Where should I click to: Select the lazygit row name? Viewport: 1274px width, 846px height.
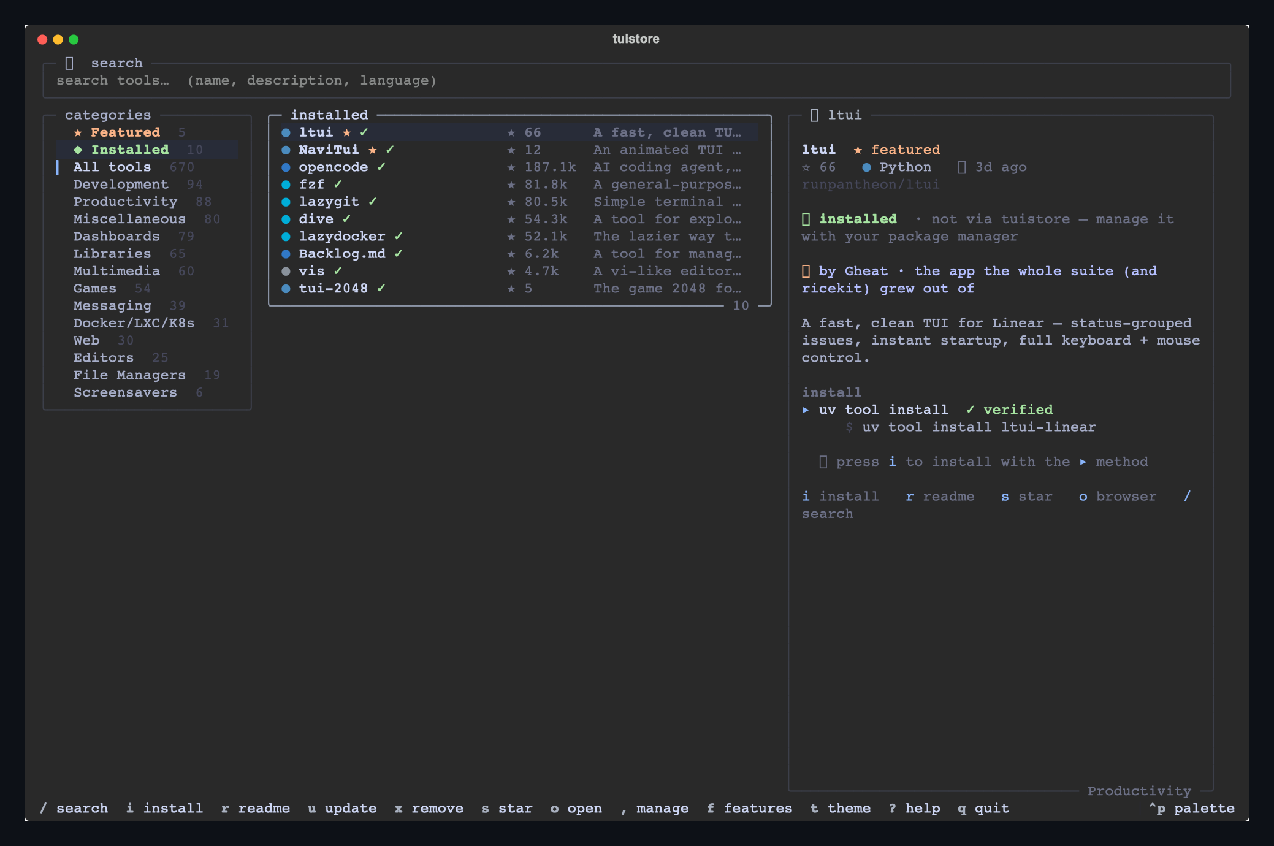329,202
